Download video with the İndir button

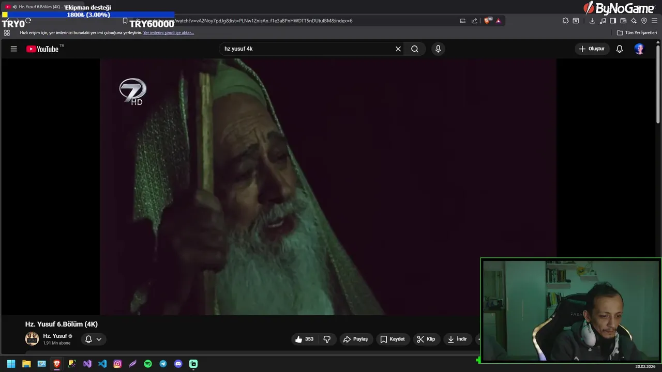458,339
